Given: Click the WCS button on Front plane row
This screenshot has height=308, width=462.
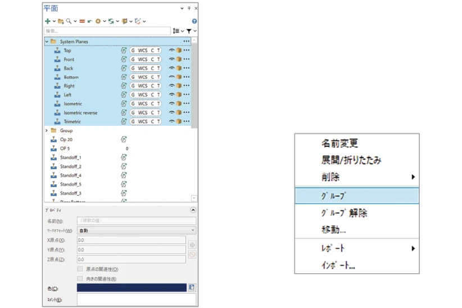Looking at the screenshot, I should 143,60.
